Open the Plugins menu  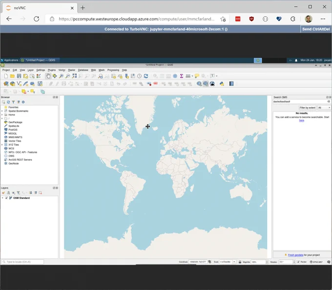pos(52,70)
